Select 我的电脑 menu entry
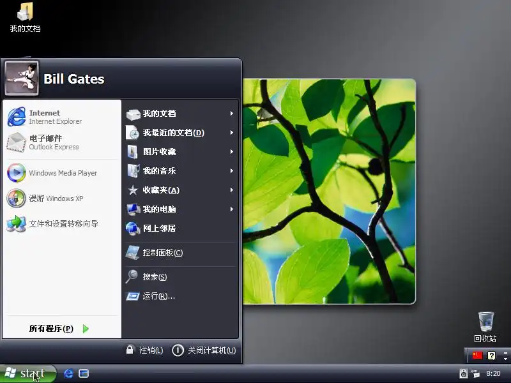The image size is (511, 383). point(159,209)
